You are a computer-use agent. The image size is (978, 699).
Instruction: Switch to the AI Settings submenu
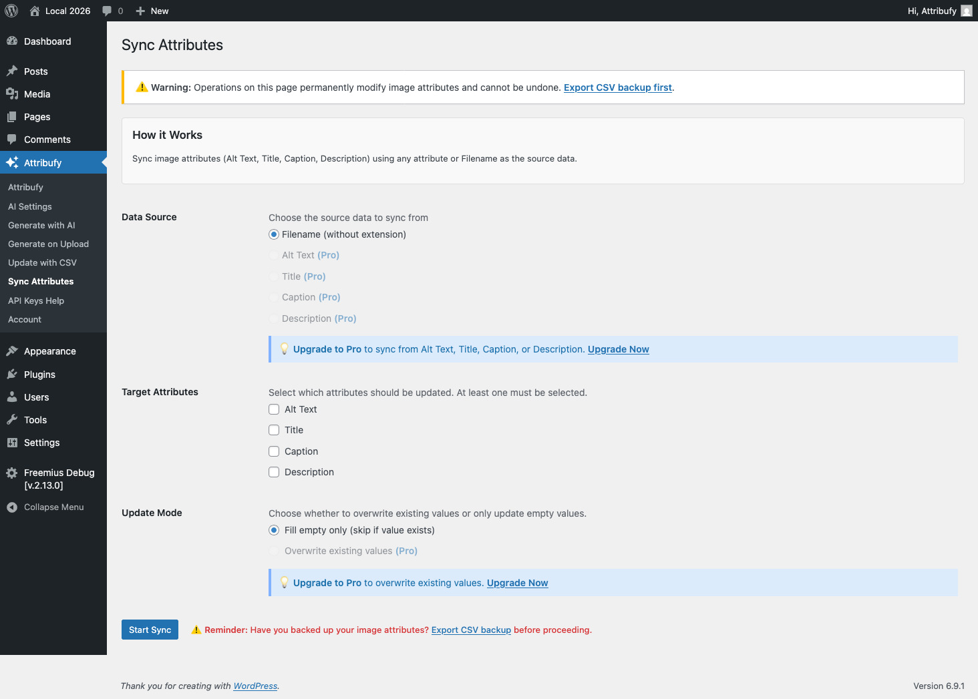[29, 206]
